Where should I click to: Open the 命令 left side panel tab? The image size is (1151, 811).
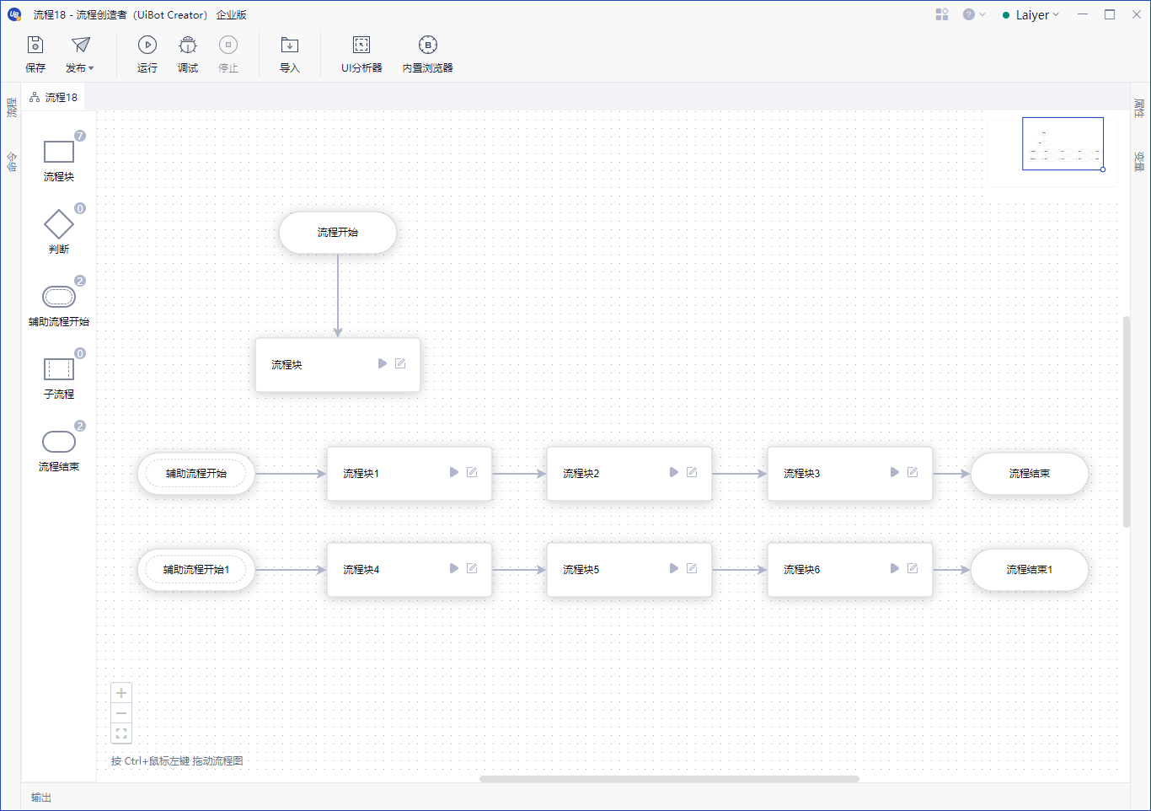click(x=11, y=161)
